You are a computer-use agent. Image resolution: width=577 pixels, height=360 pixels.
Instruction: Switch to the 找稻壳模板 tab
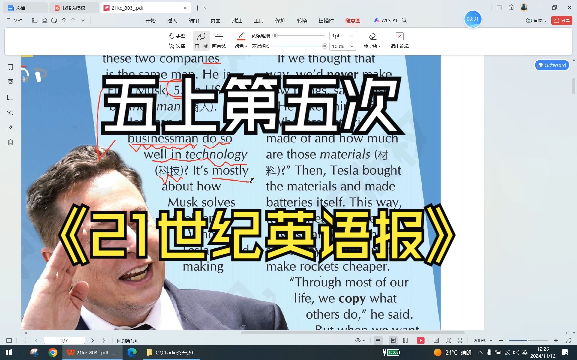point(74,8)
